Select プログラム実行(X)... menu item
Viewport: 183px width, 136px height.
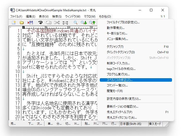point(136,74)
